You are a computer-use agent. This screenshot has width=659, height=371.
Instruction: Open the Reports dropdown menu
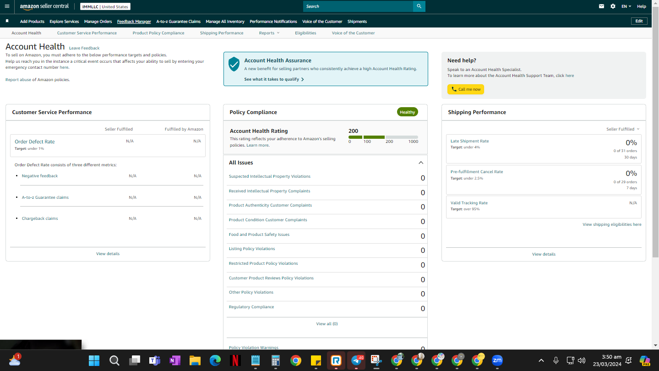[269, 33]
